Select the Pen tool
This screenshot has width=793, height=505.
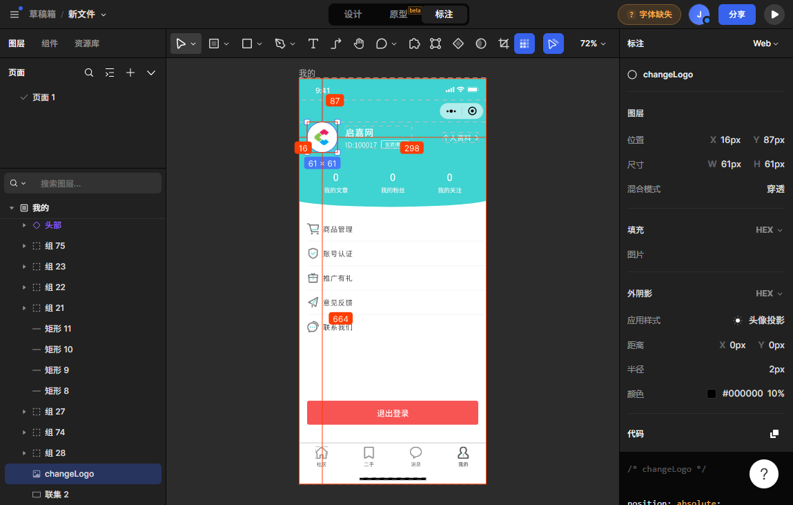coord(280,44)
